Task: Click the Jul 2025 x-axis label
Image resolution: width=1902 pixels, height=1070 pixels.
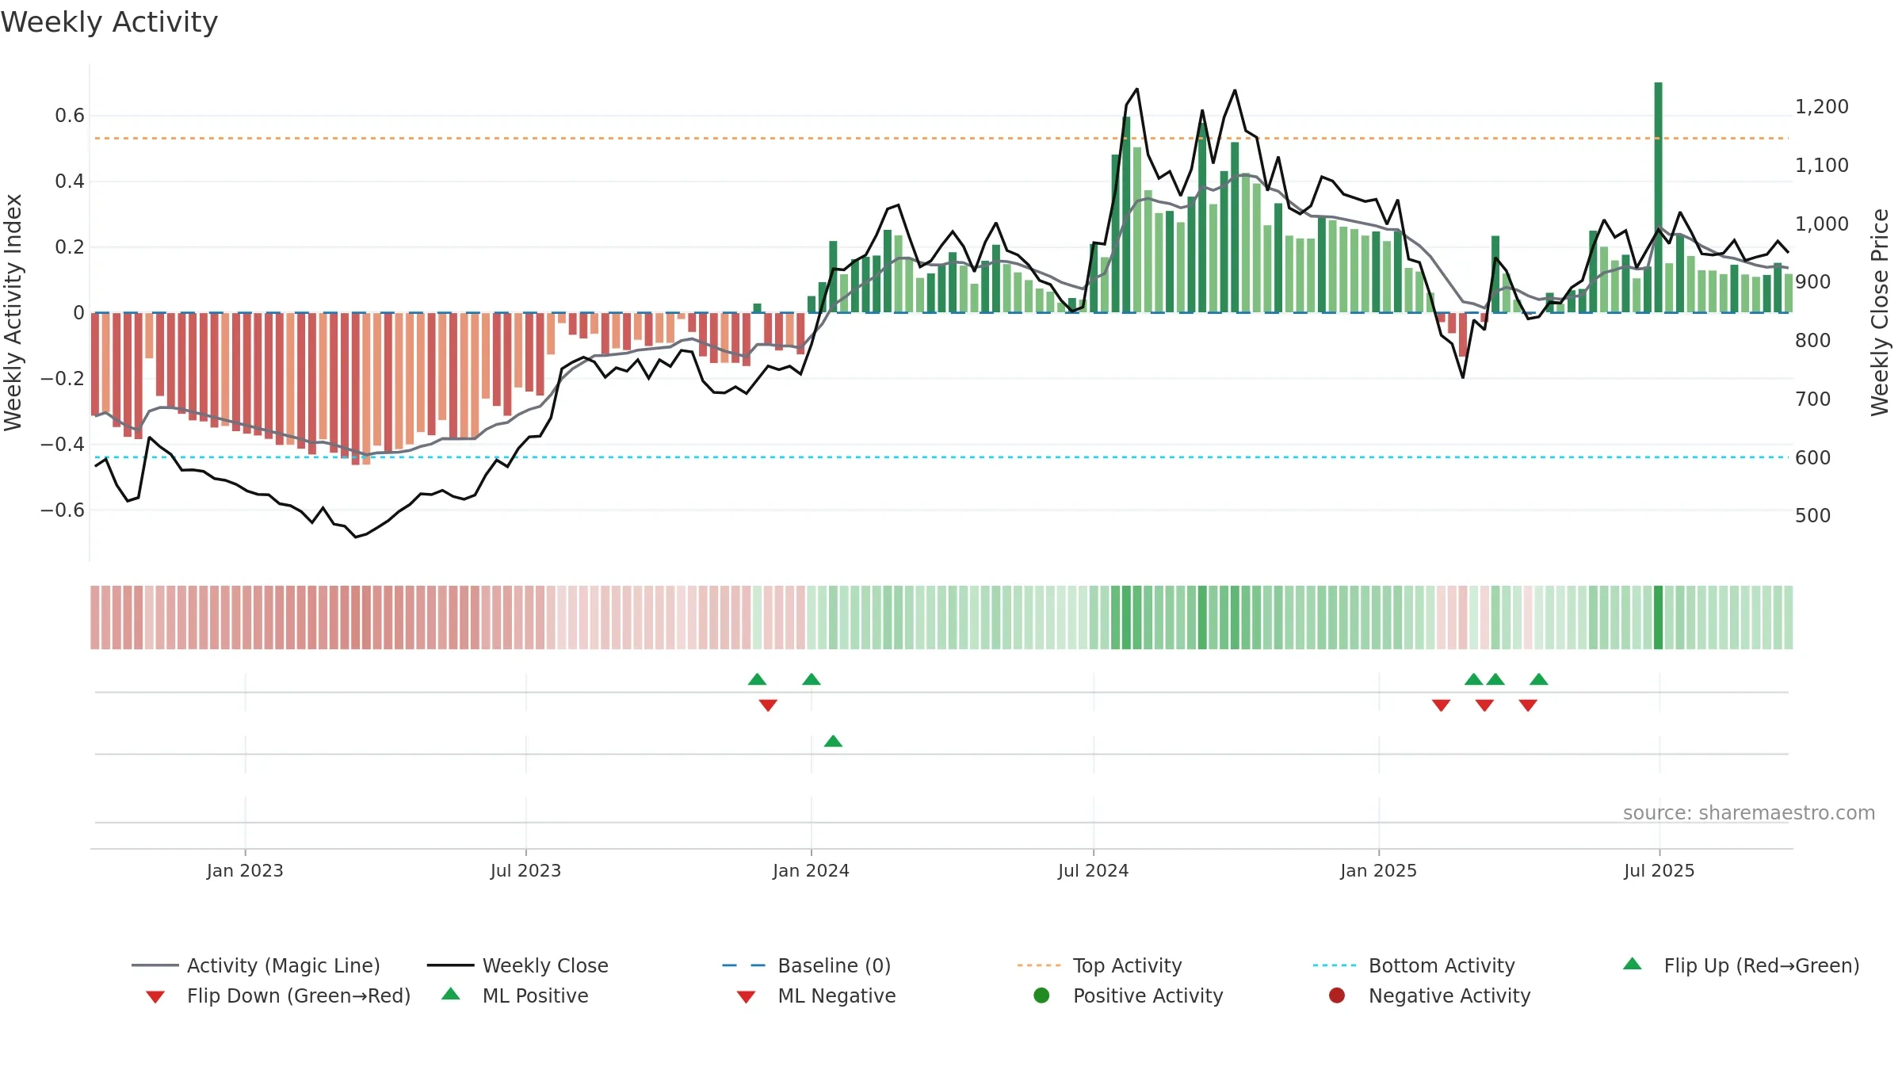Action: 1659,870
